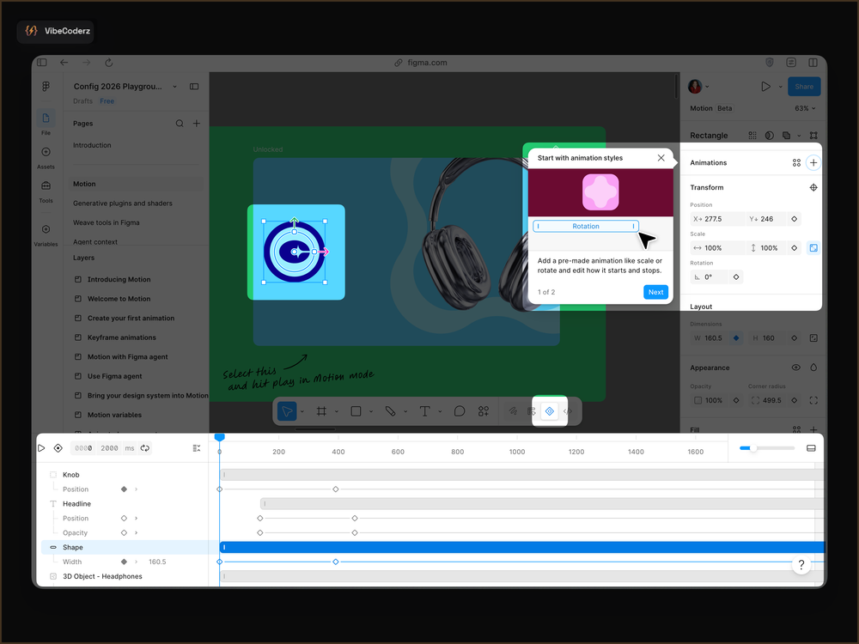Screen dimensions: 859x644
Task: Toggle the Knob Position keyframe diamond
Action: coord(124,489)
